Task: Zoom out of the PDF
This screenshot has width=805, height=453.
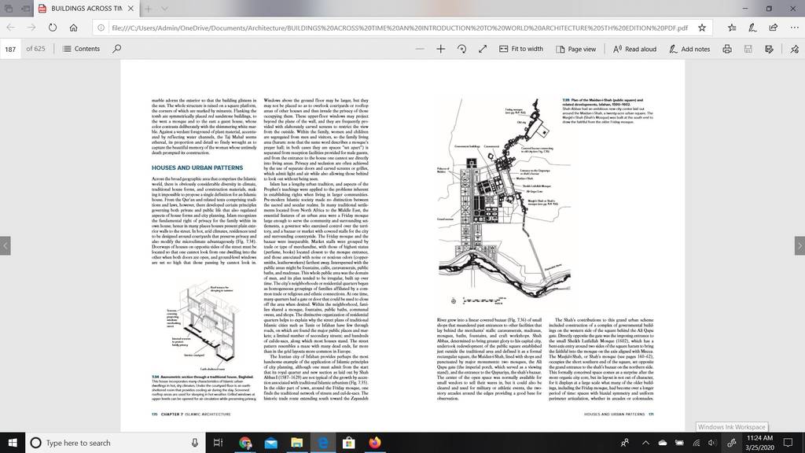Action: pyautogui.click(x=420, y=49)
